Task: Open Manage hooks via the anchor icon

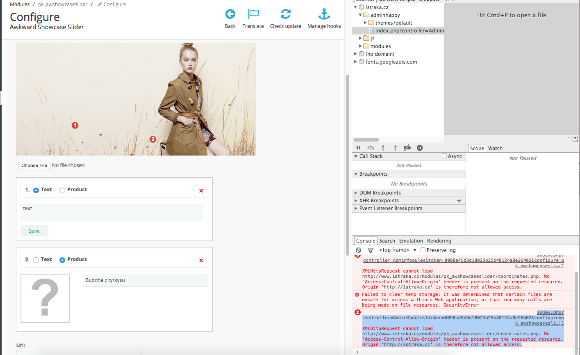Action: (324, 14)
